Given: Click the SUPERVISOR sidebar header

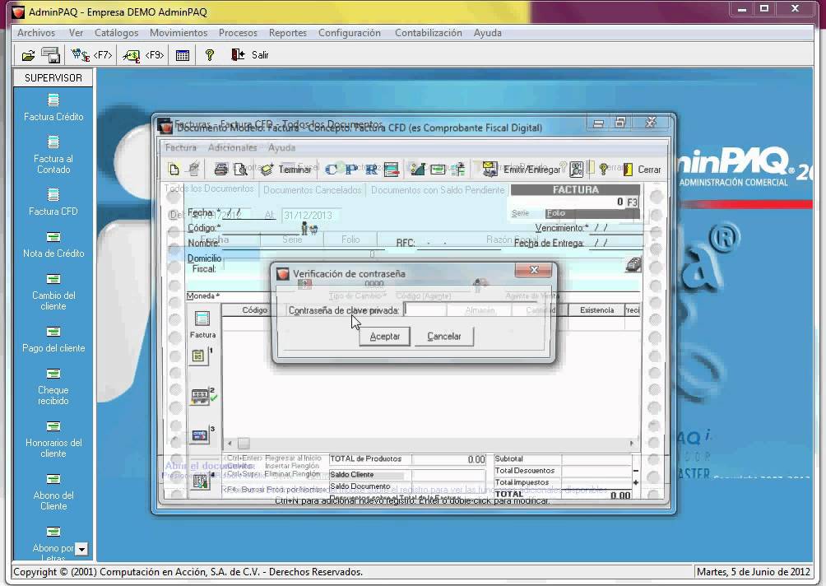Looking at the screenshot, I should click(x=53, y=78).
